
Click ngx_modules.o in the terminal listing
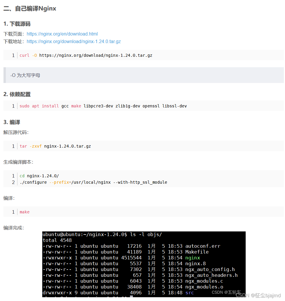[204, 287]
